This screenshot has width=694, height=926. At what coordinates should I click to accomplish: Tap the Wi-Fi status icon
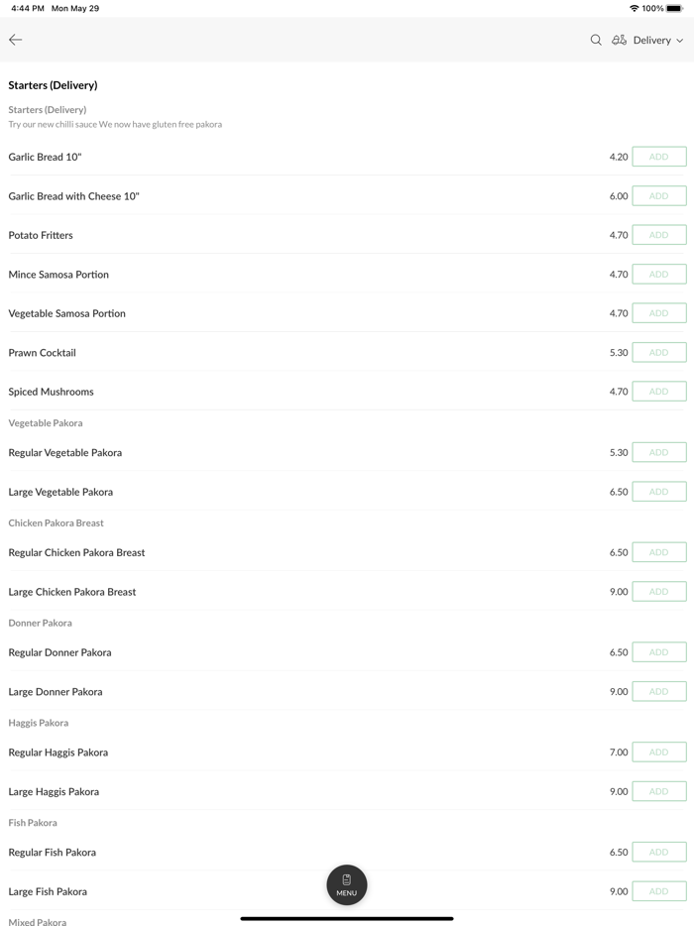click(635, 8)
